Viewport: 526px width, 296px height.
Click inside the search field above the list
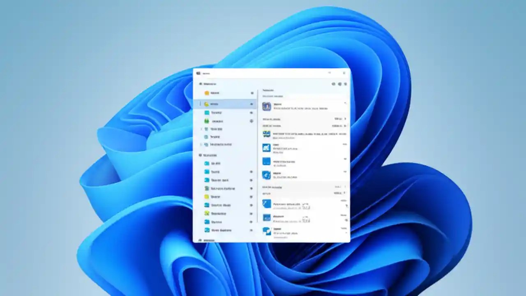click(304, 96)
